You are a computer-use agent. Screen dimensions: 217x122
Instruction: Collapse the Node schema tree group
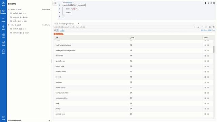[8, 9]
